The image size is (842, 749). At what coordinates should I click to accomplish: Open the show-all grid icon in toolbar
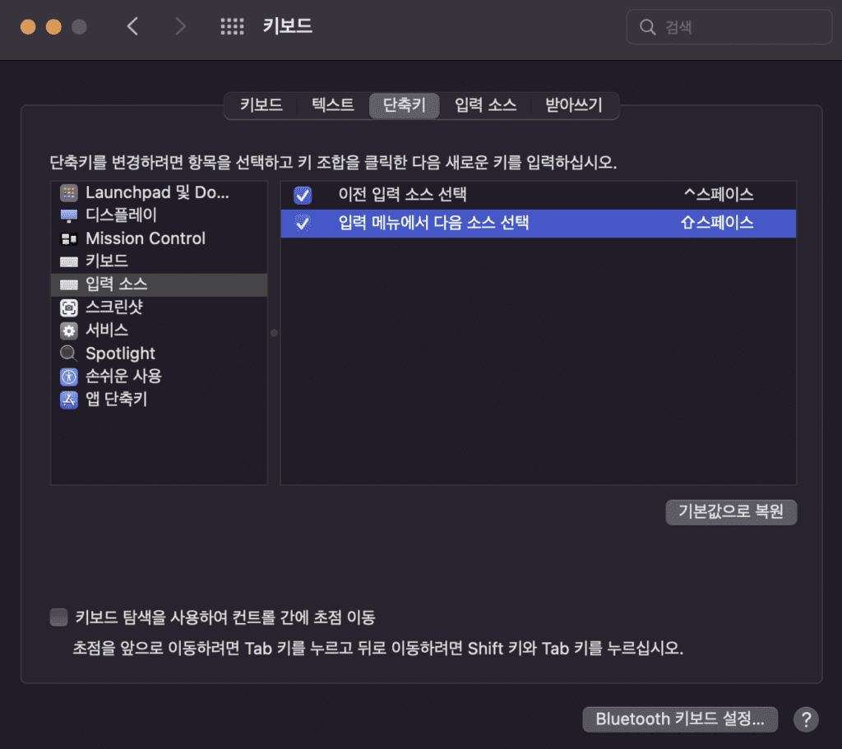233,27
